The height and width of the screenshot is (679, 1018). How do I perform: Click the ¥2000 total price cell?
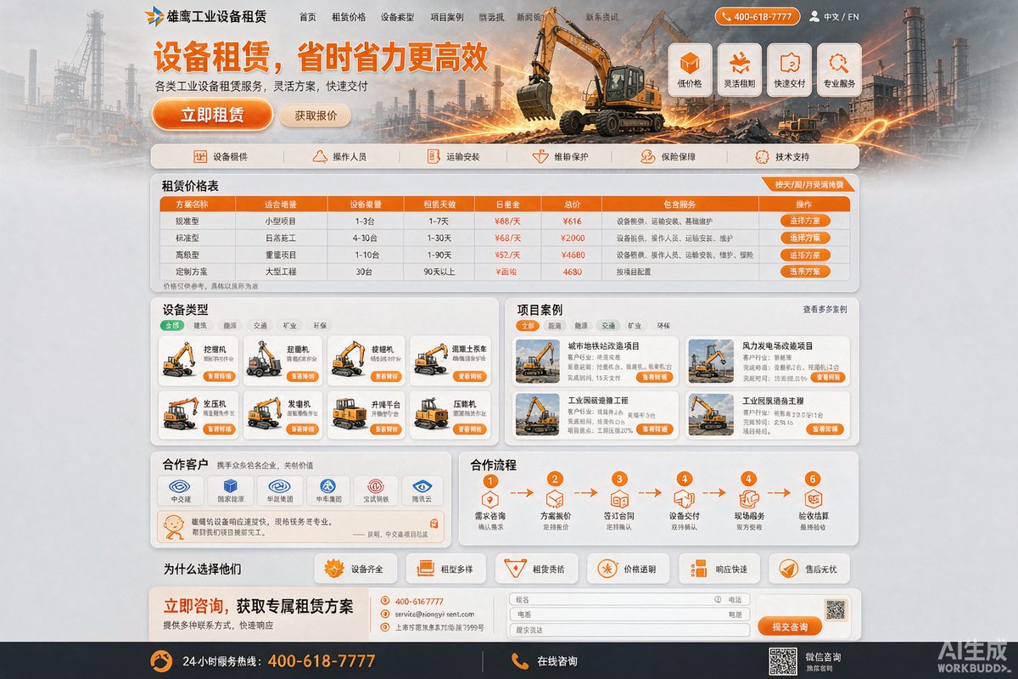(x=573, y=238)
